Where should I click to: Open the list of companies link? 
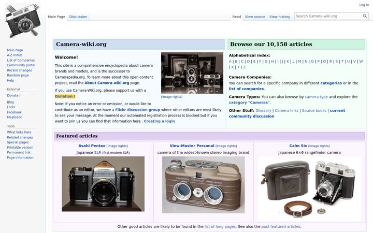tap(246, 89)
